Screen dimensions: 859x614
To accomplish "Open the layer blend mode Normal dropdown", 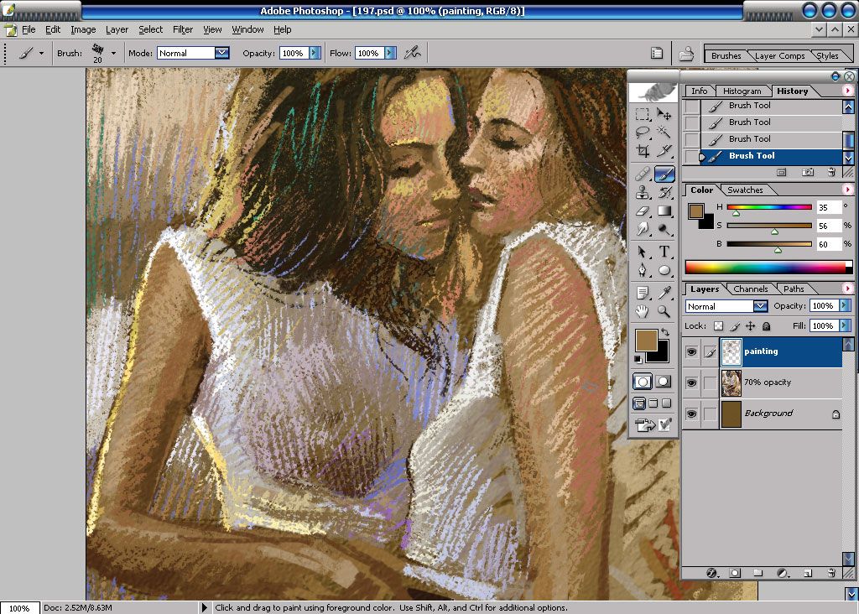I will (760, 306).
